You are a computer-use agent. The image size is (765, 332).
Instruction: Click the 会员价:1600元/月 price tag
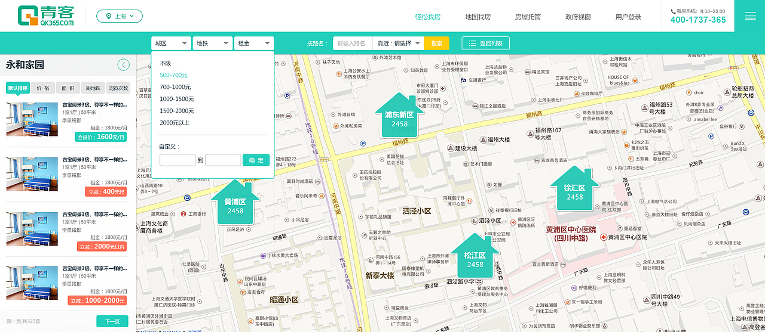[102, 137]
